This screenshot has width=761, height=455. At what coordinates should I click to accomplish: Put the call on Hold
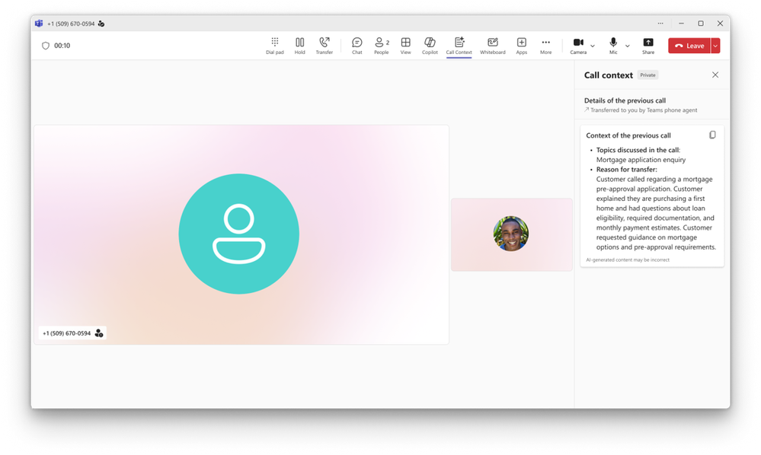300,46
